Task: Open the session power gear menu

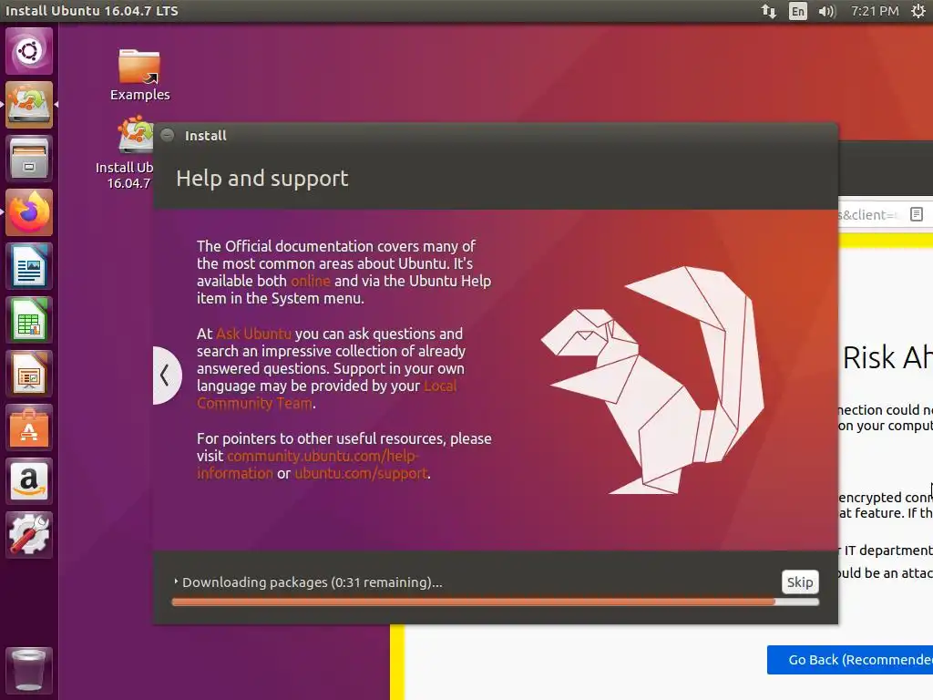Action: [918, 11]
